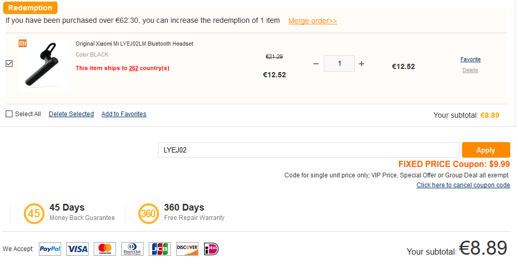Image resolution: width=518 pixels, height=264 pixels.
Task: Uncheck the Xiaomi headset item checkbox
Action: click(x=9, y=64)
